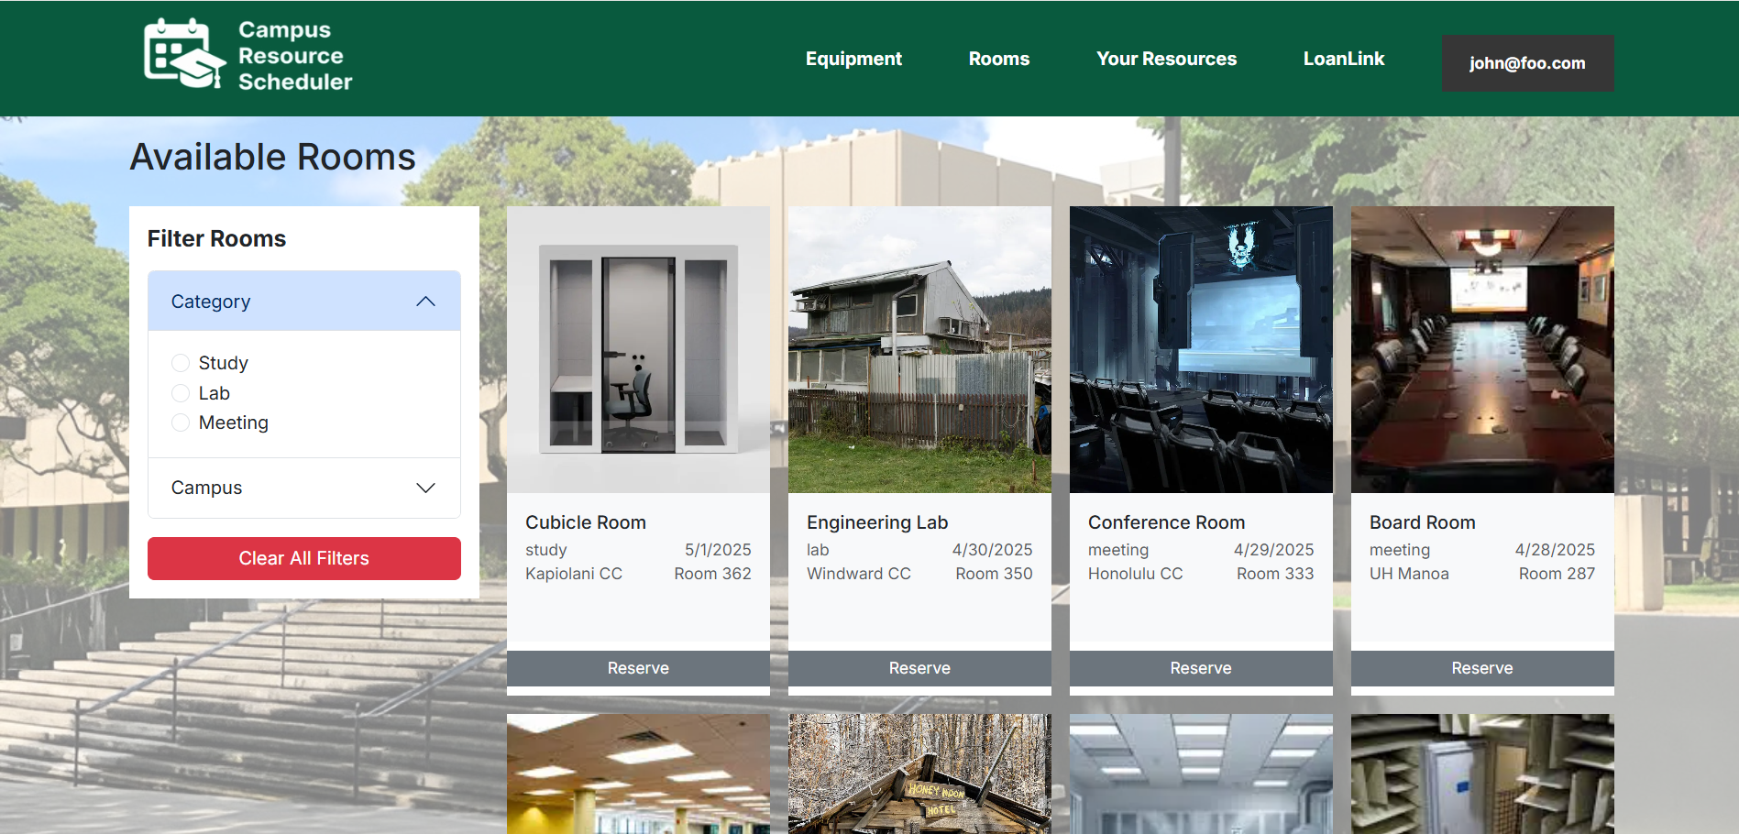1739x834 pixels.
Task: Select the Study category radio button
Action: [x=181, y=363]
